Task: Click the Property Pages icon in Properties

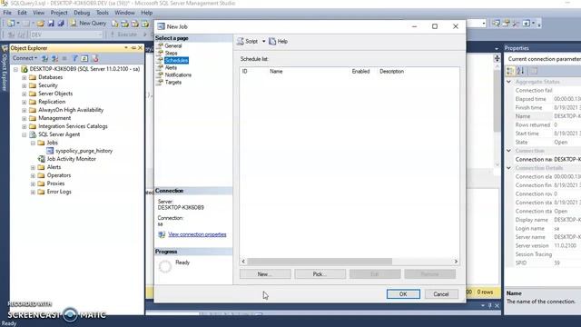Action: click(x=534, y=71)
